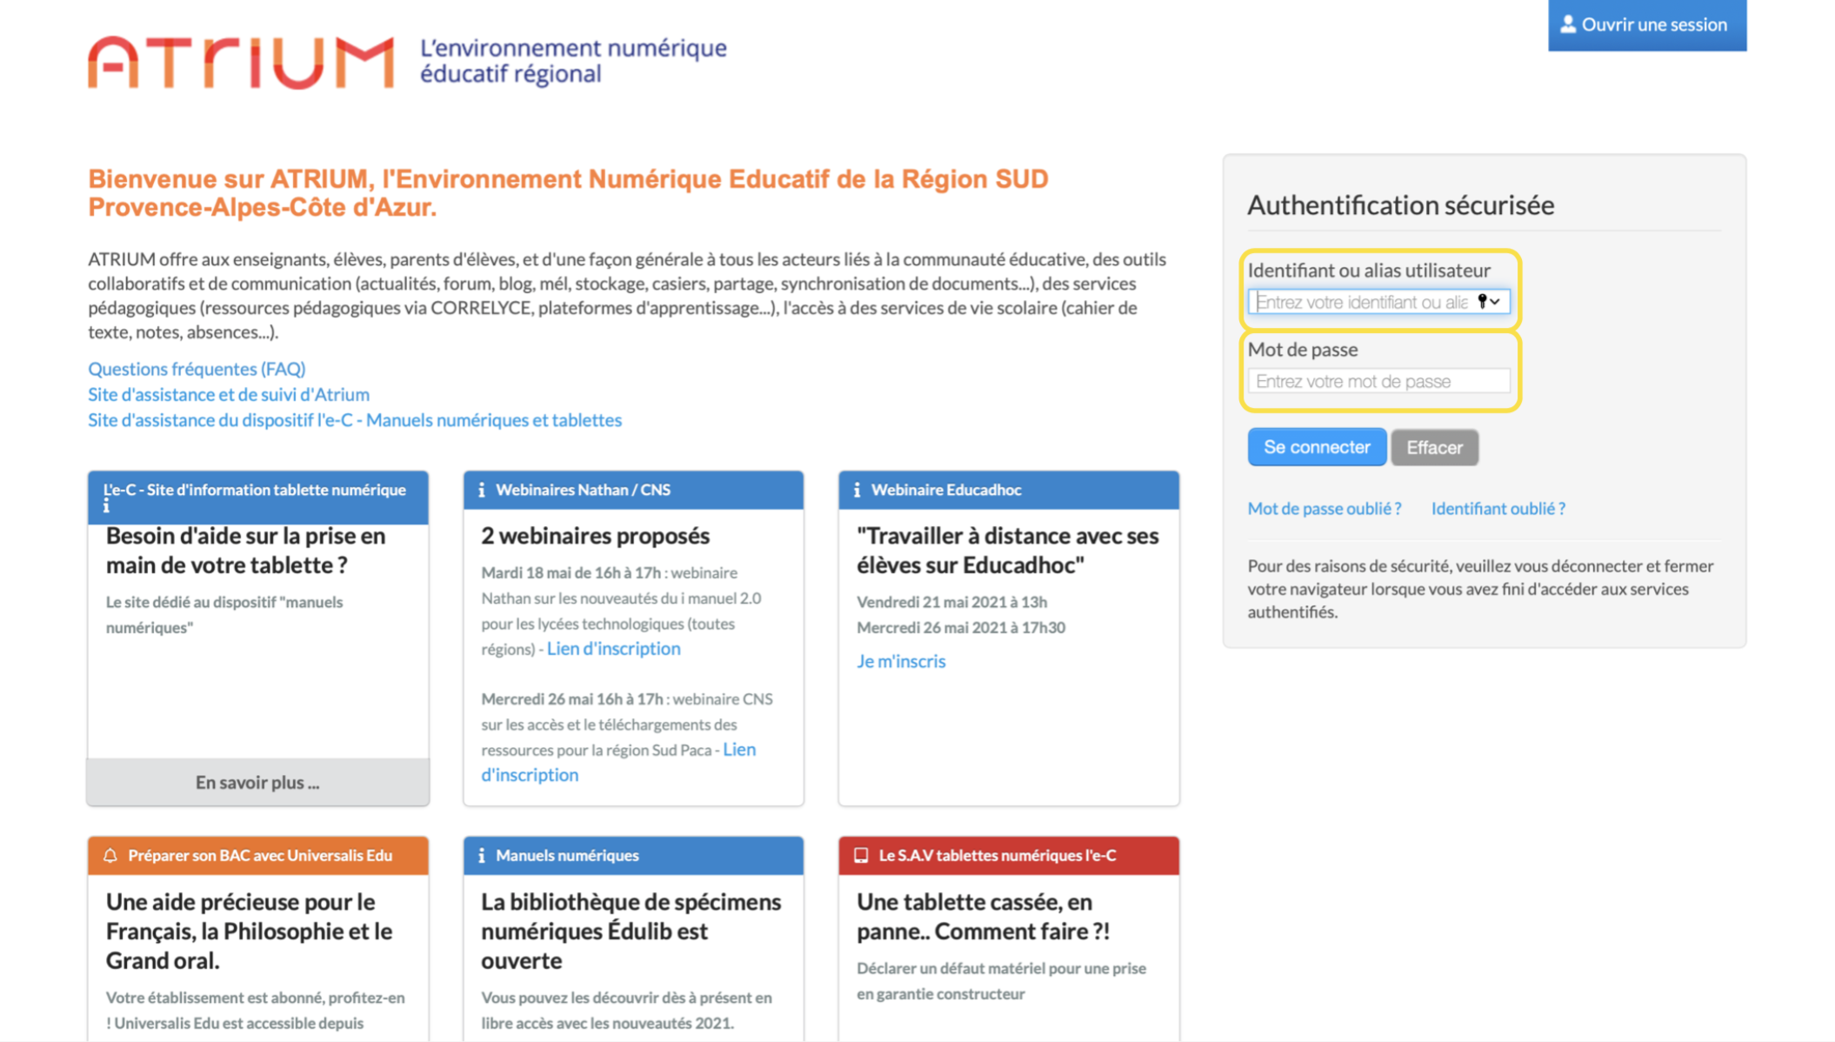Click the Authentification sécurisée title
Viewport: 1835px width, 1042px height.
pos(1400,204)
